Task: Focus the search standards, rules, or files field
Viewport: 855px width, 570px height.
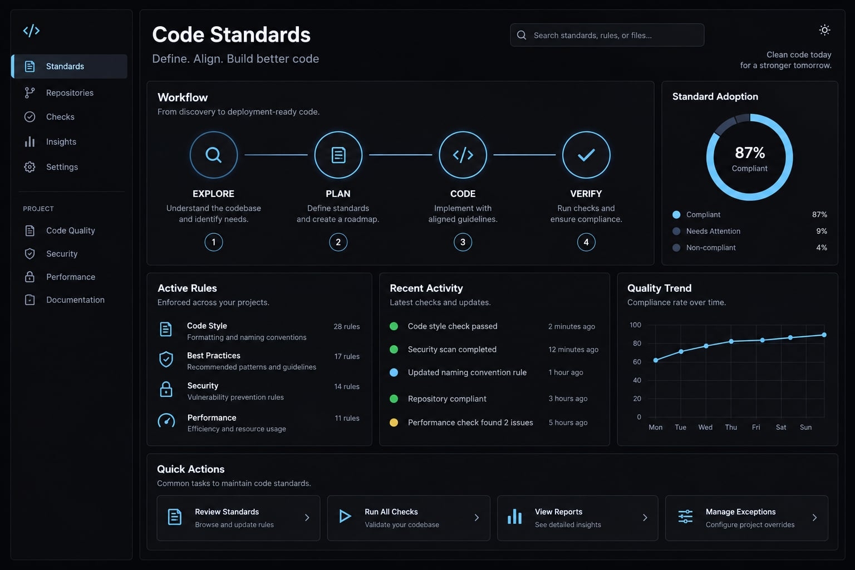Action: pos(607,35)
